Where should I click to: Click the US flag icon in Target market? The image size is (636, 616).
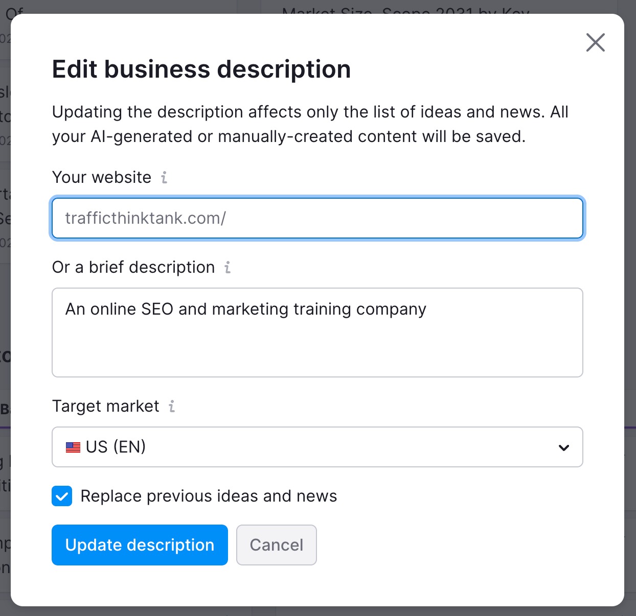pyautogui.click(x=73, y=447)
